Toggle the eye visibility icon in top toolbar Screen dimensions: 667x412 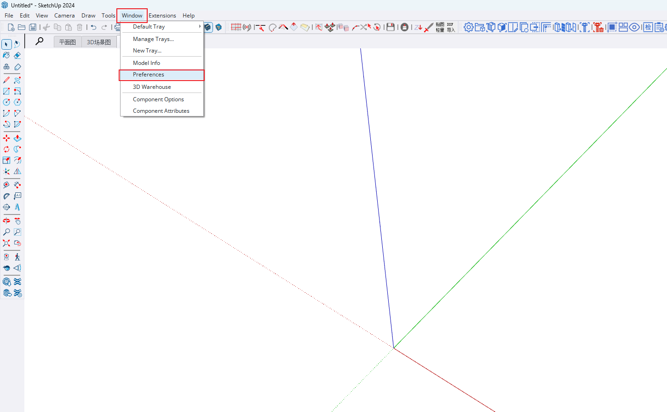(634, 27)
